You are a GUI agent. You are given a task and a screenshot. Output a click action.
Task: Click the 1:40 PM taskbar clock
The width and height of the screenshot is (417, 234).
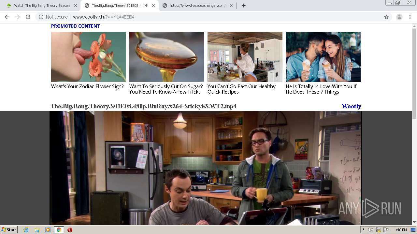(400, 230)
